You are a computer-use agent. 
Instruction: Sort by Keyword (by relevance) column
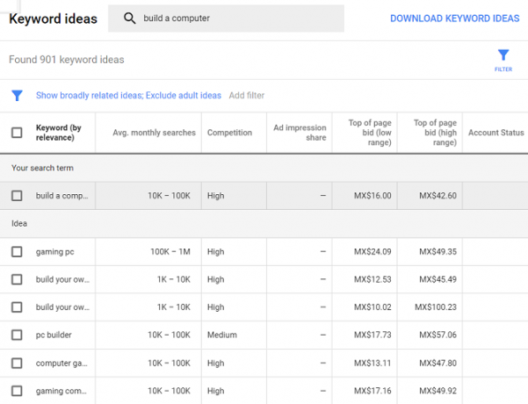tap(59, 133)
